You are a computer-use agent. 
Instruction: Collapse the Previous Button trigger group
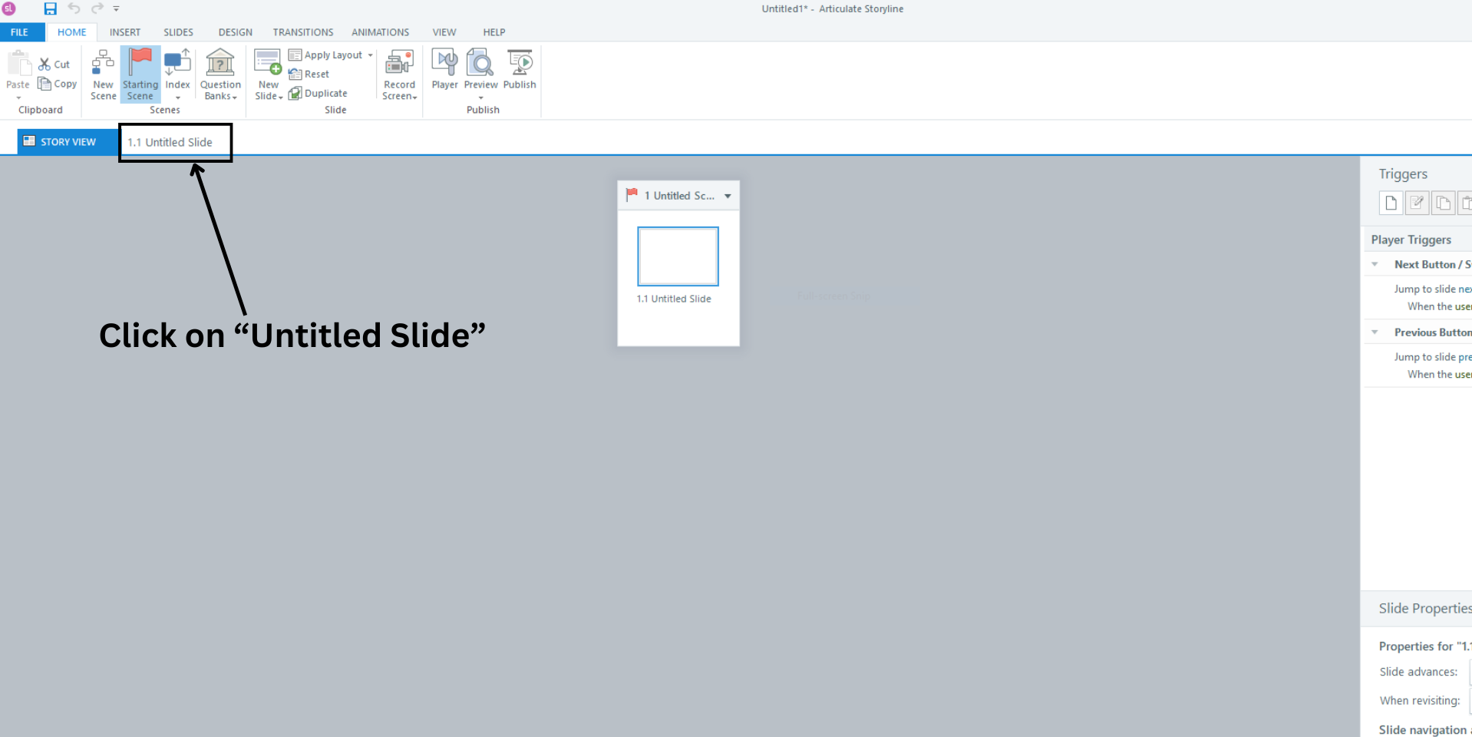1375,332
